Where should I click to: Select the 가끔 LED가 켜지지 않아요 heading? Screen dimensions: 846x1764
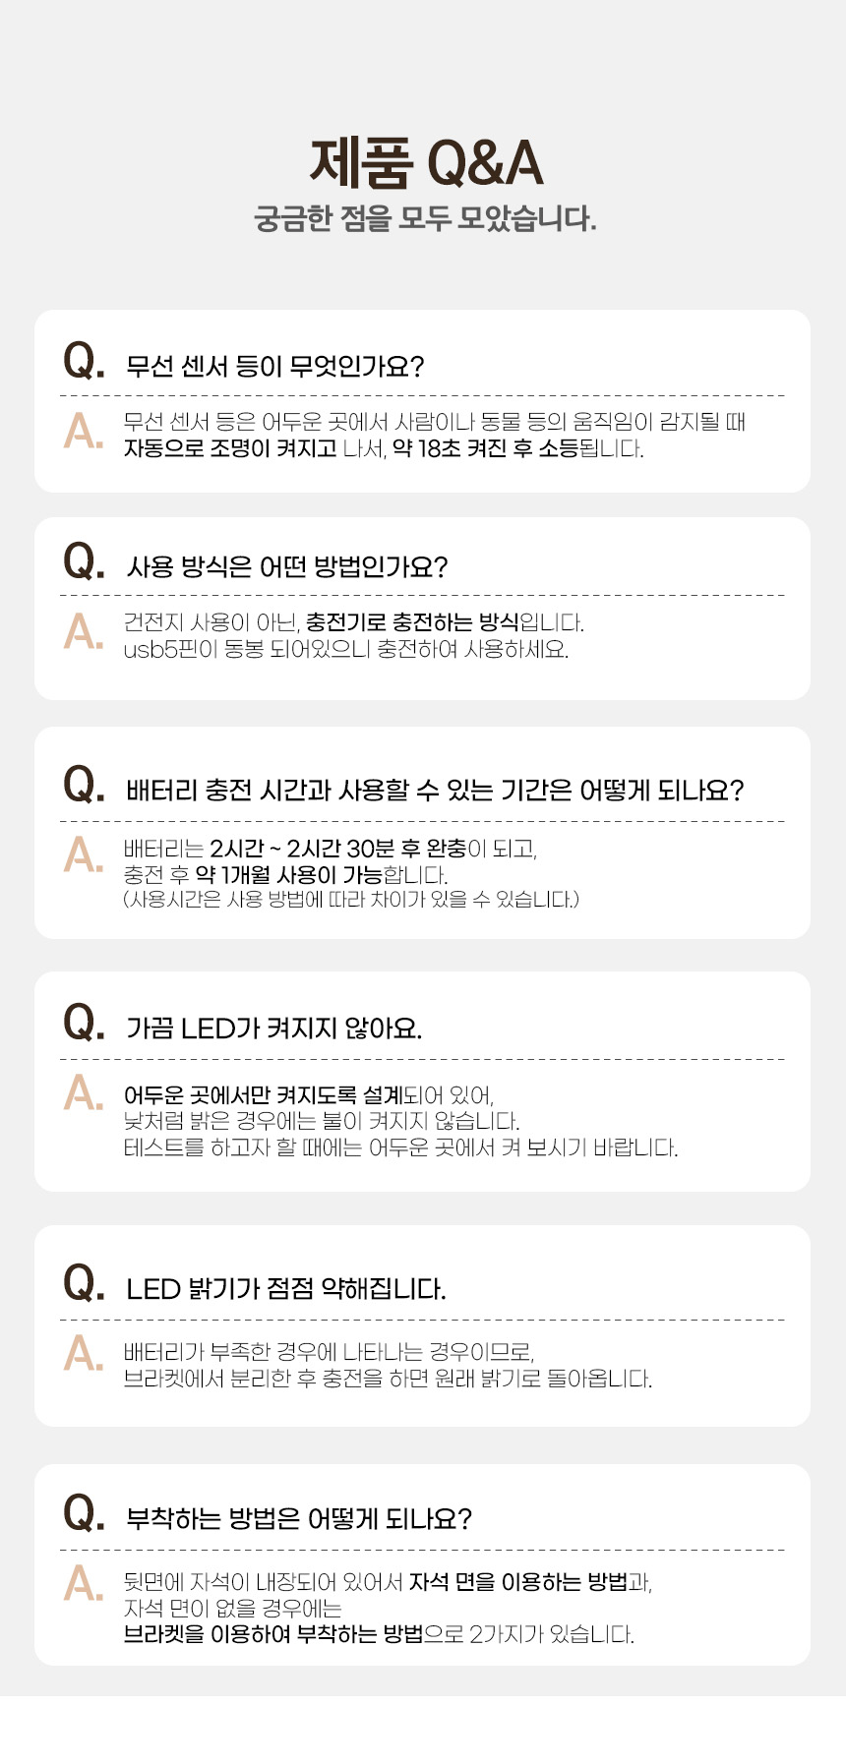[x=274, y=1029]
